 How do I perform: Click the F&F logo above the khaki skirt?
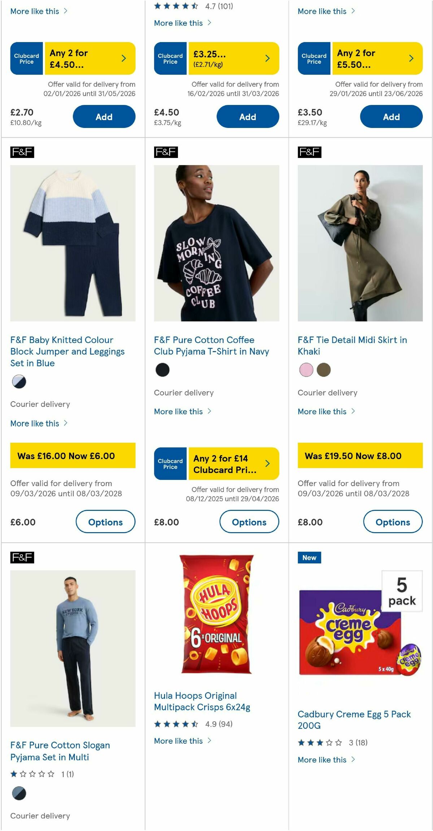[309, 151]
